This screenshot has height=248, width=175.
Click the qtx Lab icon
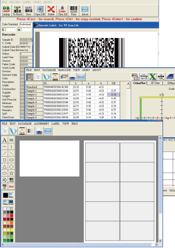[135, 77]
